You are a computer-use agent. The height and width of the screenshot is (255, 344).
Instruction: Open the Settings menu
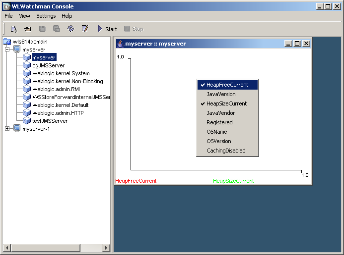point(46,16)
